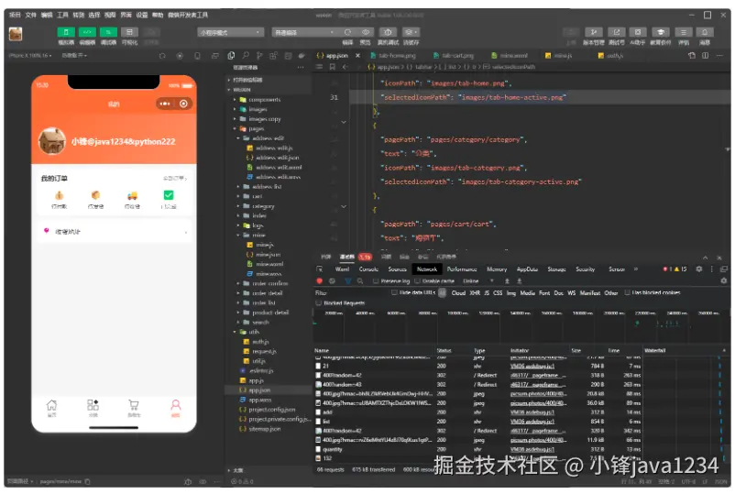Viewport: 735px width, 494px height.
Task: Click the Real Device Debug icon
Action: pyautogui.click(x=388, y=32)
